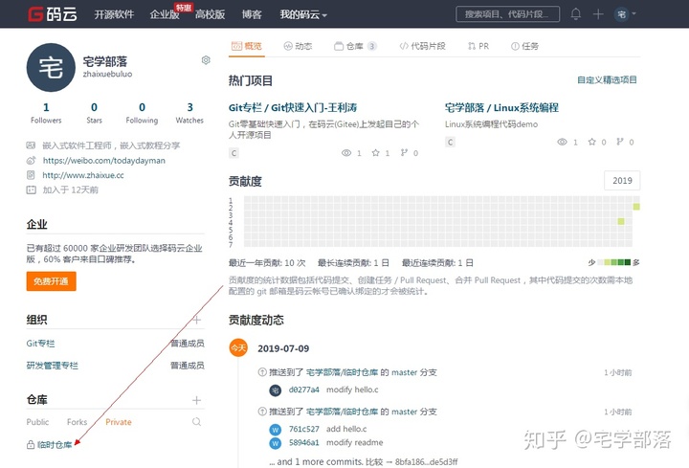Create a repository with the 仓库 plus icon
Viewport: 689px width, 468px height.
(196, 400)
